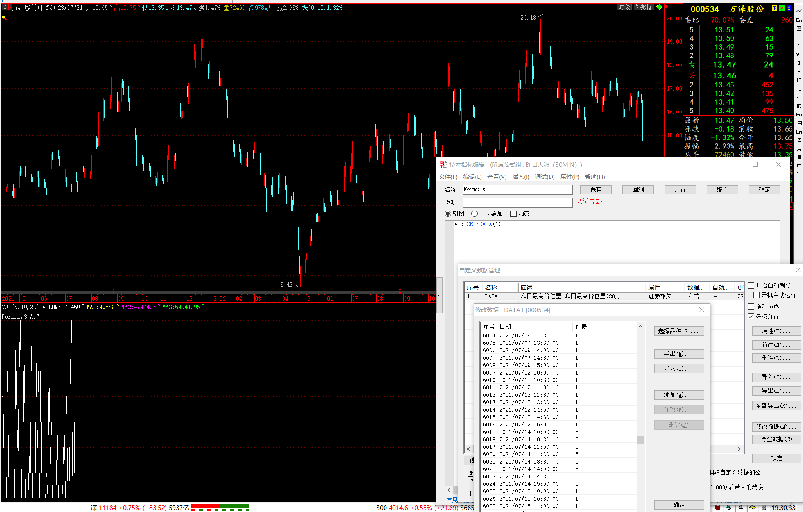This screenshot has width=803, height=512.
Task: Open the 文件(F) menu
Action: pyautogui.click(x=448, y=177)
